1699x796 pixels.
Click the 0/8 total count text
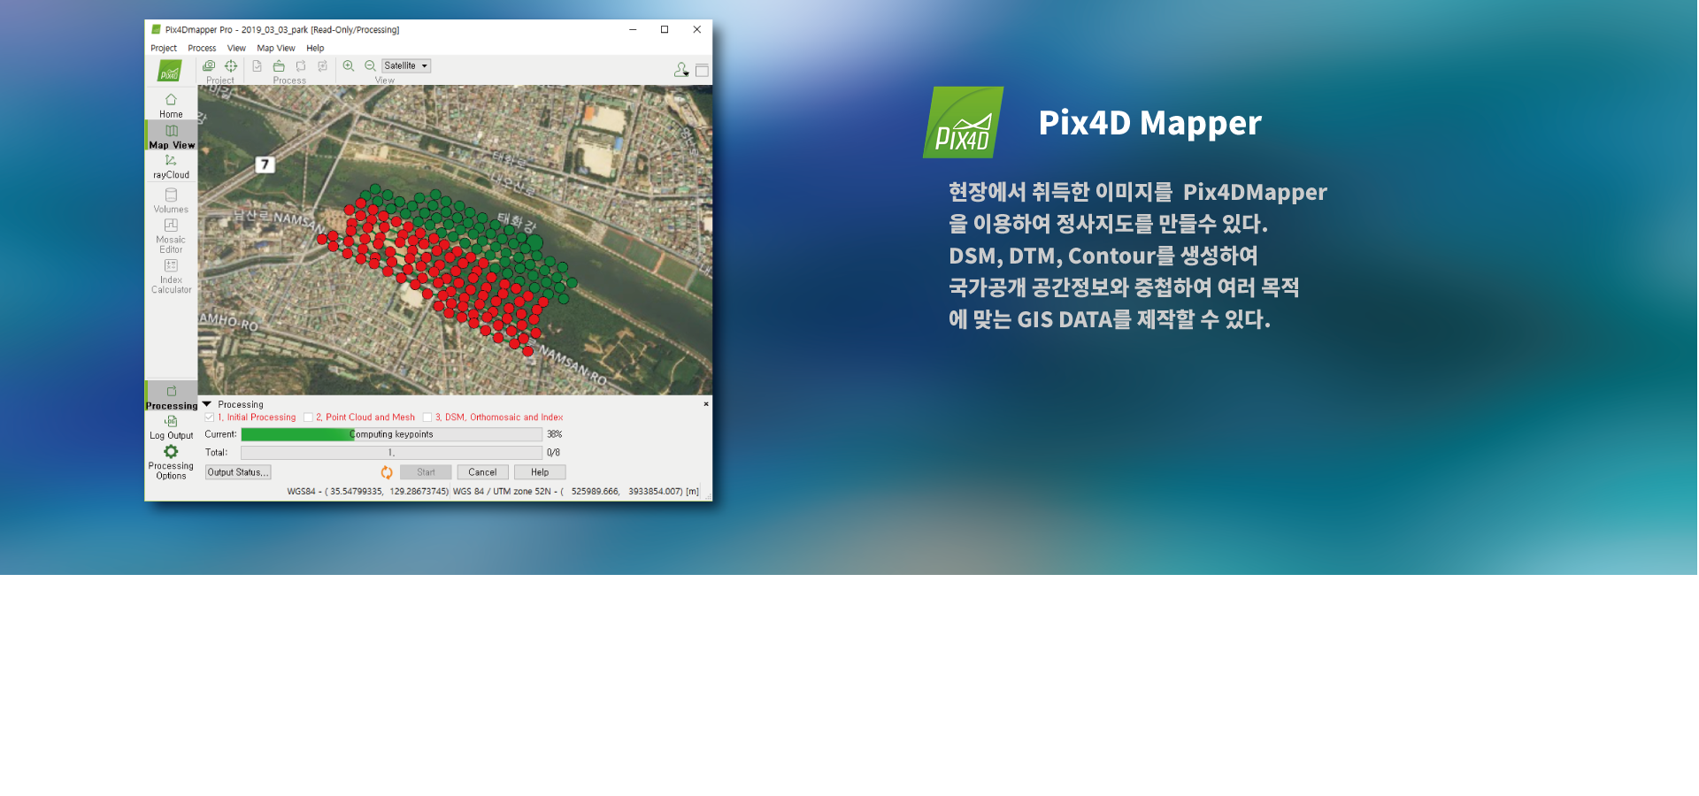[553, 452]
